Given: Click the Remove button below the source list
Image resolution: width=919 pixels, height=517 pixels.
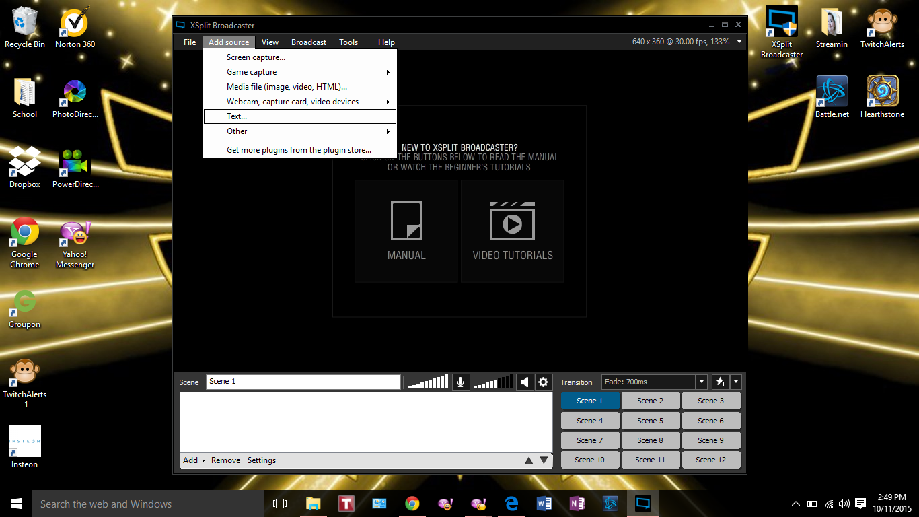Looking at the screenshot, I should [x=225, y=460].
